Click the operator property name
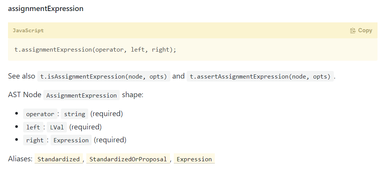 pyautogui.click(x=40, y=114)
